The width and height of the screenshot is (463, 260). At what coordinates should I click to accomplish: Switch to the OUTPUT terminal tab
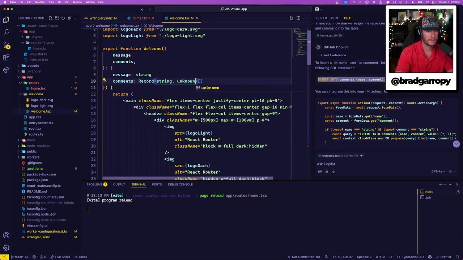click(119, 185)
